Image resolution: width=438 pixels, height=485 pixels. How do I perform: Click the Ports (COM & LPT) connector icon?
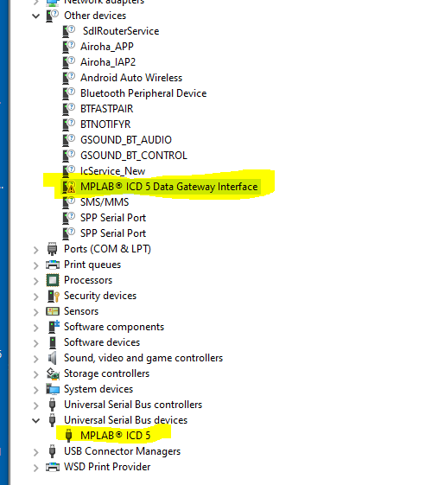[x=52, y=249]
